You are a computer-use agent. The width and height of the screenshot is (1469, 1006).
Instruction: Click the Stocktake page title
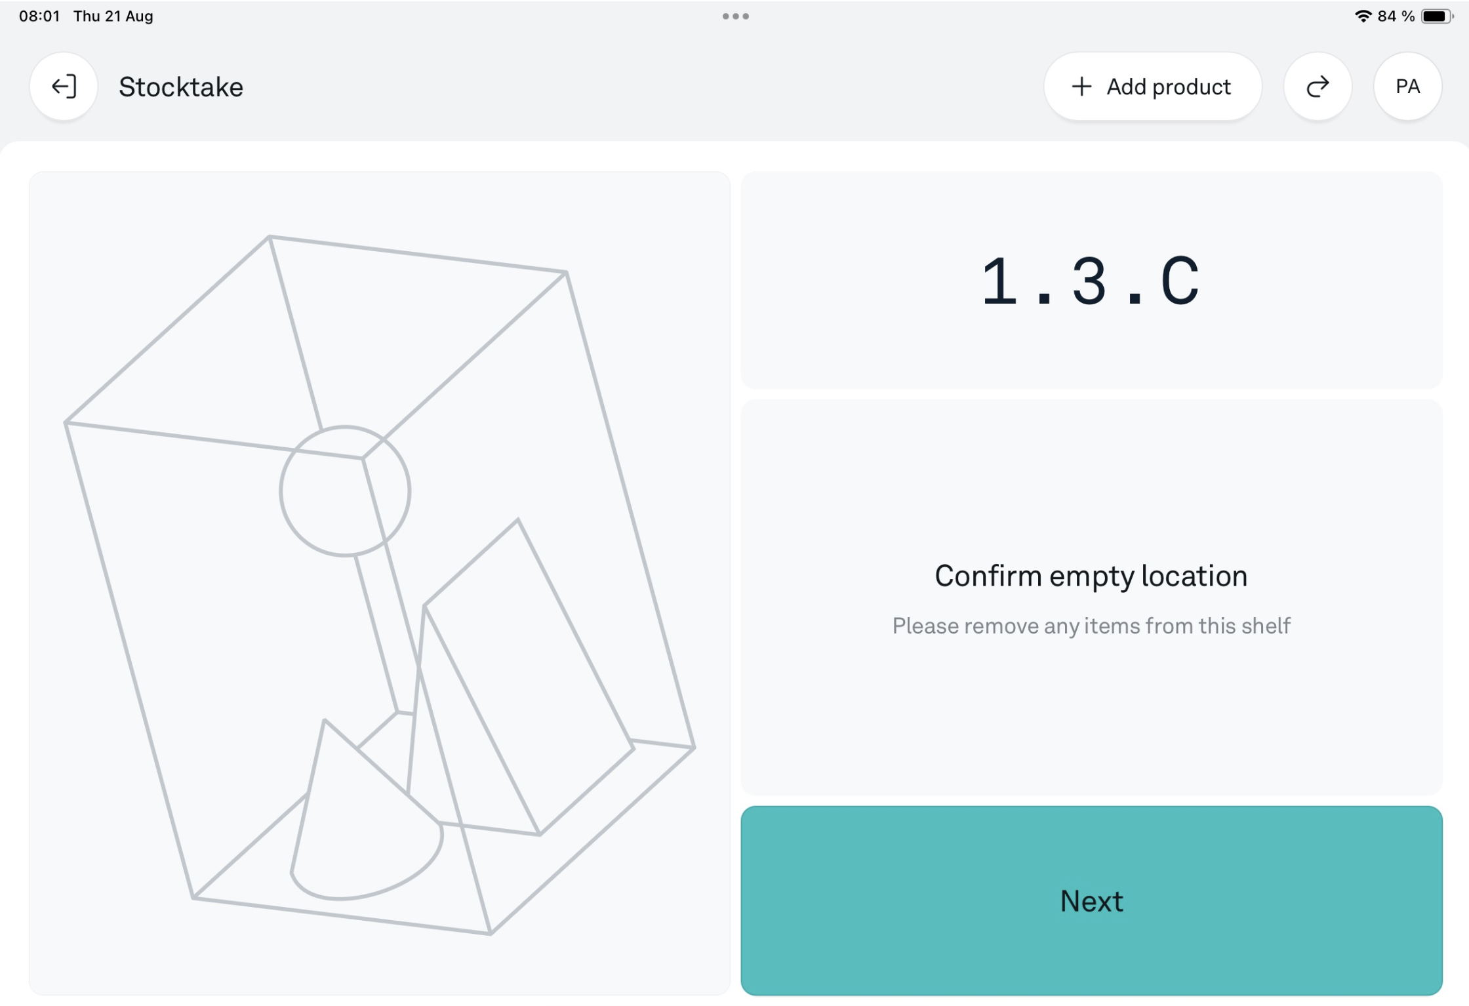click(x=181, y=87)
